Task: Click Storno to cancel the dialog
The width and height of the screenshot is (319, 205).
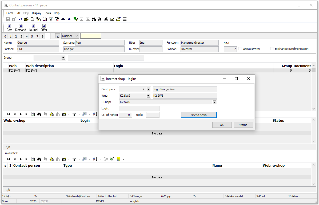Action: coord(243,125)
